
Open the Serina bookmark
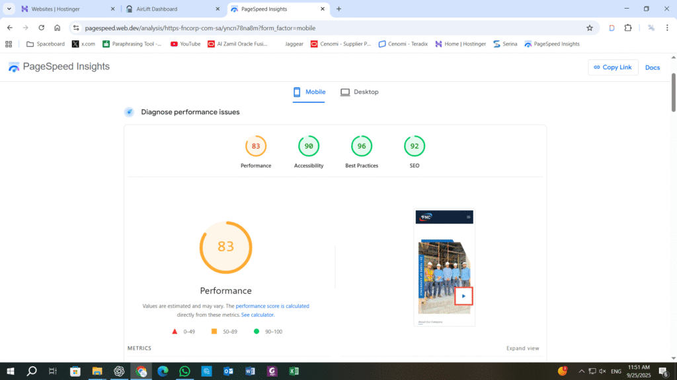505,44
